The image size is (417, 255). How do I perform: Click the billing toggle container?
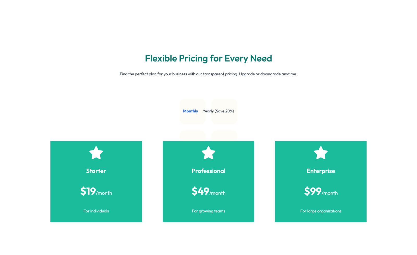[x=208, y=111]
